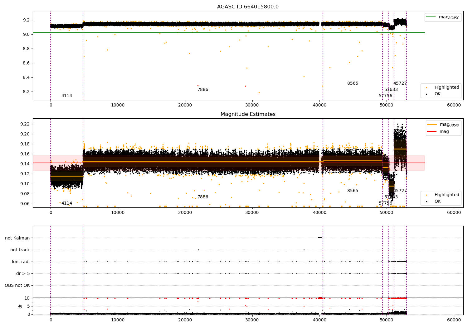Click the 20000 x-axis tick under Magnitude Estimates

(185, 213)
